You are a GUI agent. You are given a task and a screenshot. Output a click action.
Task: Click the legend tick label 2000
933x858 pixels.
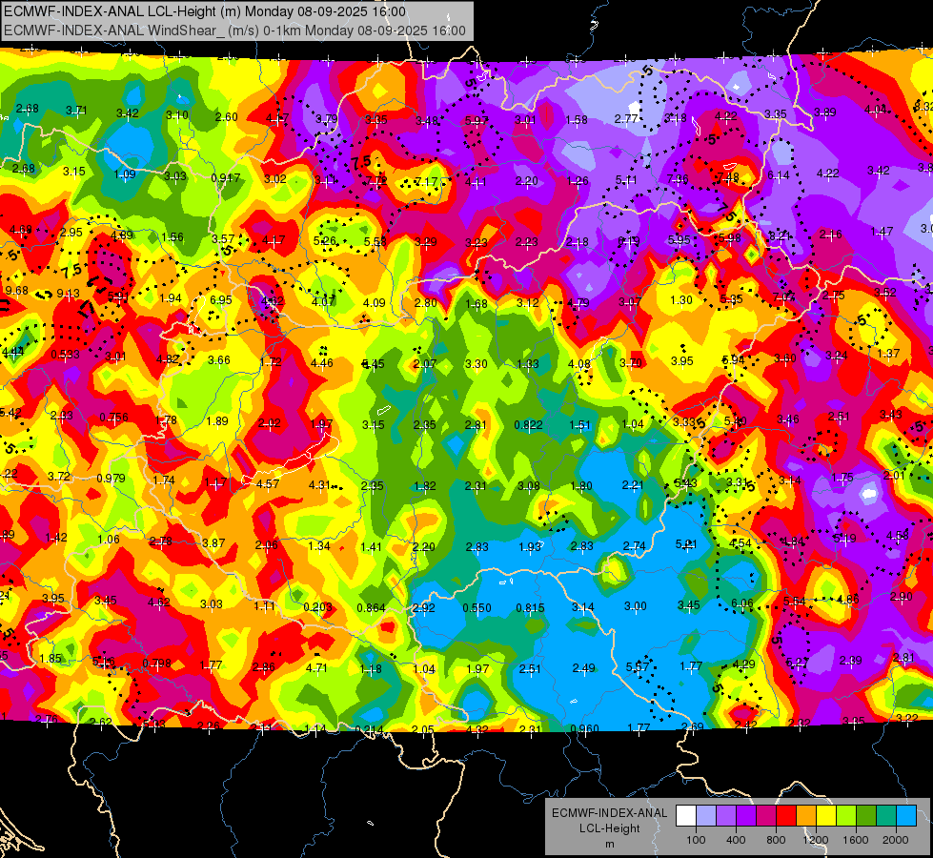tap(896, 840)
